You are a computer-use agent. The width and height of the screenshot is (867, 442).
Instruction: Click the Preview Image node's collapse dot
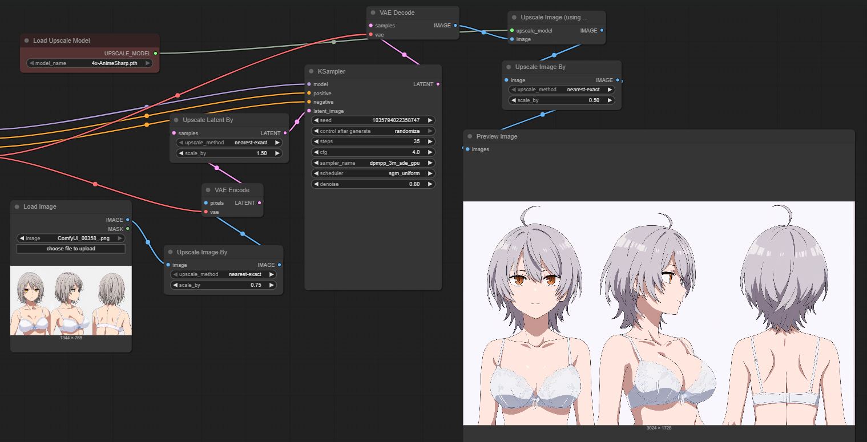point(470,137)
